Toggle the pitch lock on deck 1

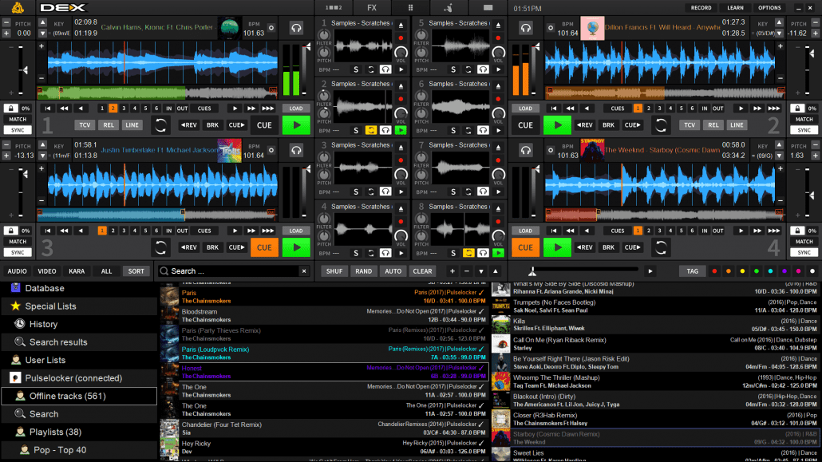click(10, 108)
